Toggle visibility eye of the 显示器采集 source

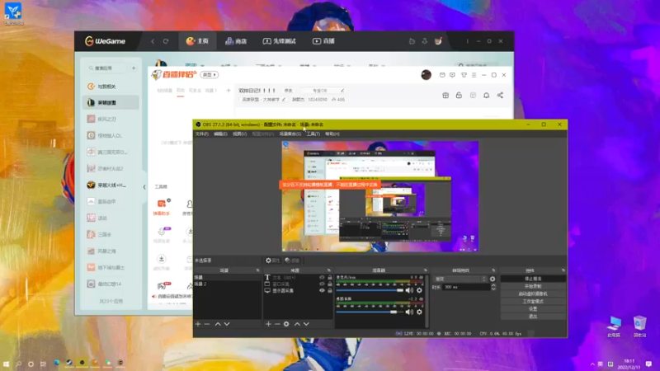tap(322, 290)
